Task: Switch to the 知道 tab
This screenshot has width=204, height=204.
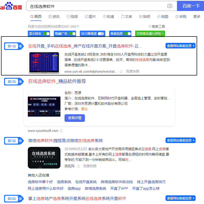Action: tap(108, 17)
